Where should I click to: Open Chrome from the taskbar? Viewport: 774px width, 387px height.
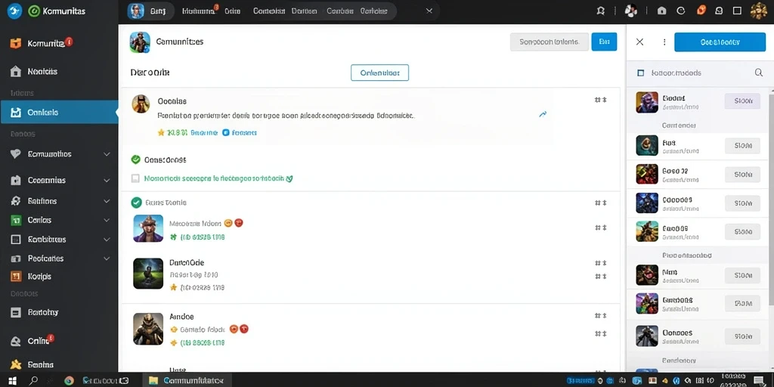(x=69, y=381)
